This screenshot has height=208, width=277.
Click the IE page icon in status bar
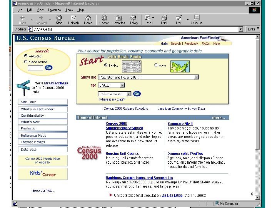[x=15, y=204]
